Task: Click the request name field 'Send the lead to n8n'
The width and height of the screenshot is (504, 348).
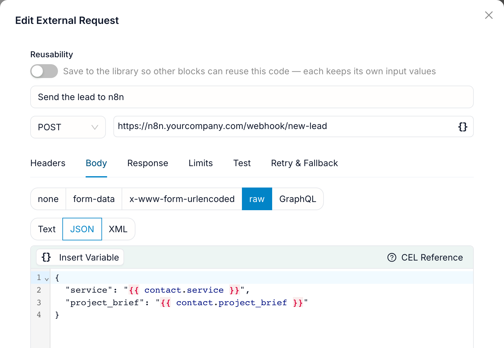Action: pyautogui.click(x=252, y=97)
